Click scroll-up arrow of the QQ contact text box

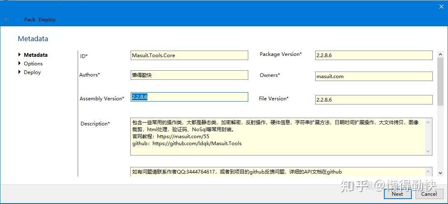pos(428,172)
